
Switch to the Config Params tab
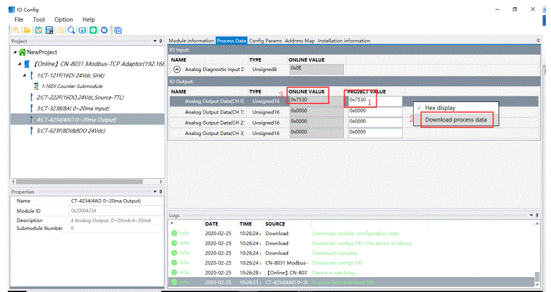tap(265, 41)
